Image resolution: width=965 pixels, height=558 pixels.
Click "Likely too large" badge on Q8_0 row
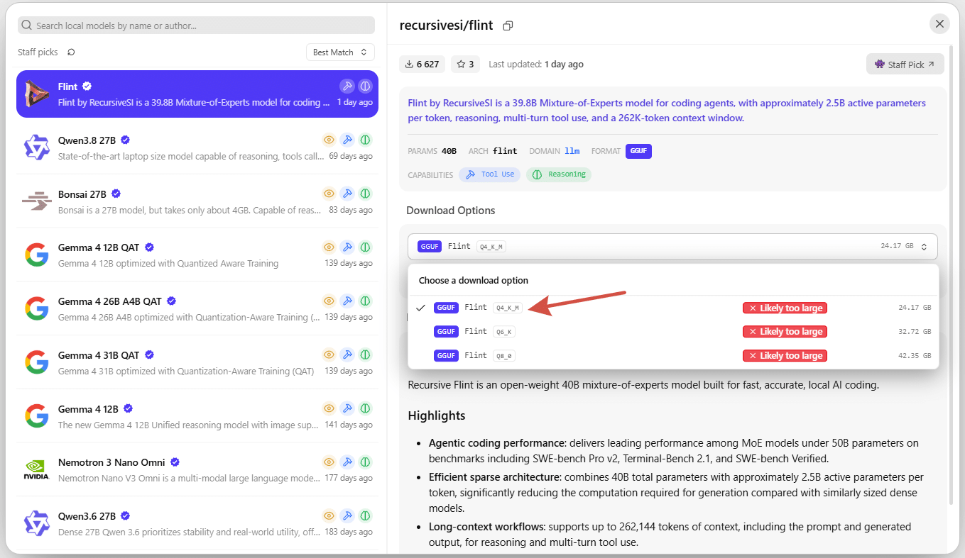(785, 356)
